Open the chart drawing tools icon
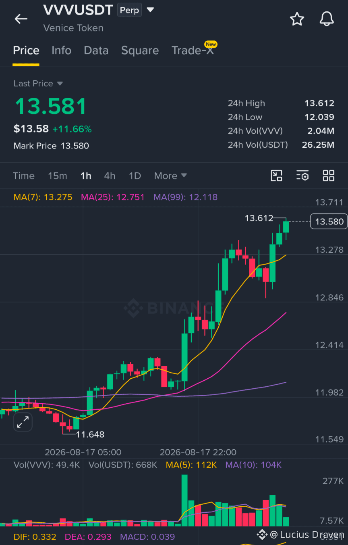348x545 pixels. [x=276, y=176]
